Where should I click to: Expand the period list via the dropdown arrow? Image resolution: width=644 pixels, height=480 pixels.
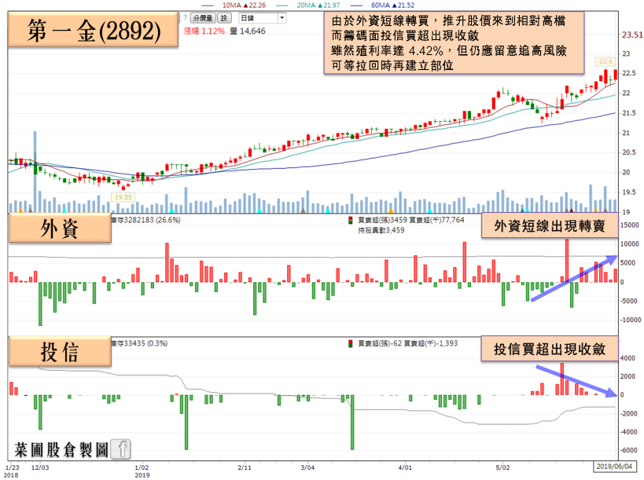point(282,18)
